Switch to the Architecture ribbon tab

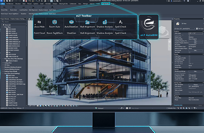point(10,4)
